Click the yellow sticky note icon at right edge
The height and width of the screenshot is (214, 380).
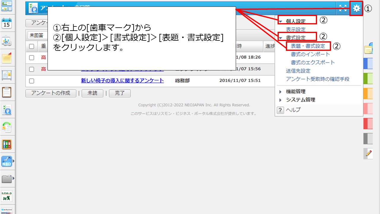pos(368,48)
